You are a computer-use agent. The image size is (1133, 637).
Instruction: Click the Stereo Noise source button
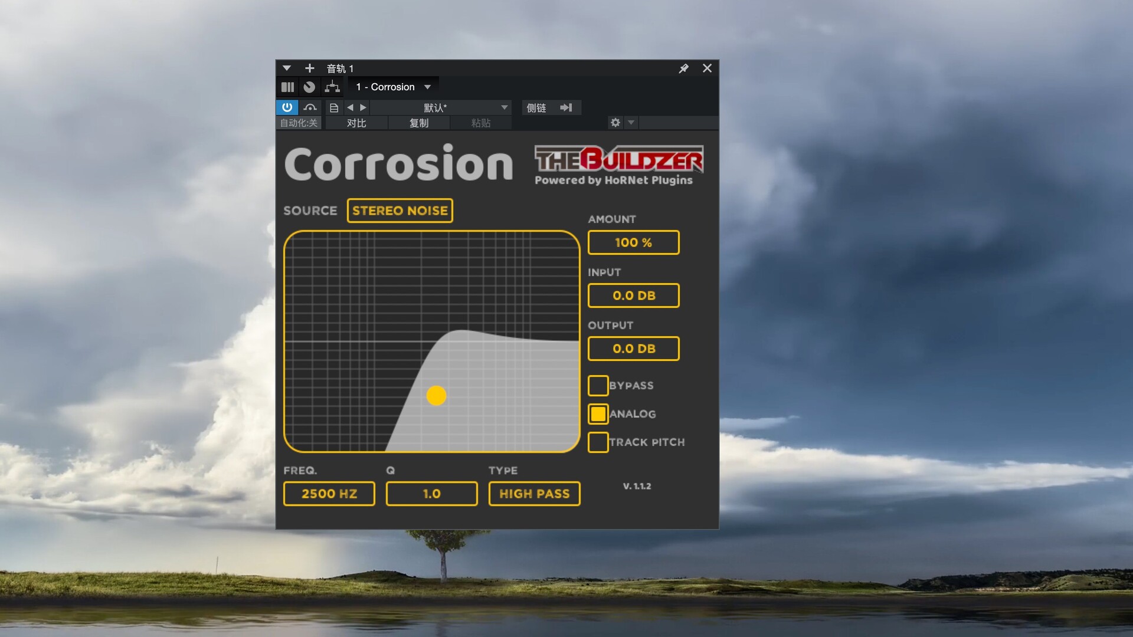click(x=400, y=211)
